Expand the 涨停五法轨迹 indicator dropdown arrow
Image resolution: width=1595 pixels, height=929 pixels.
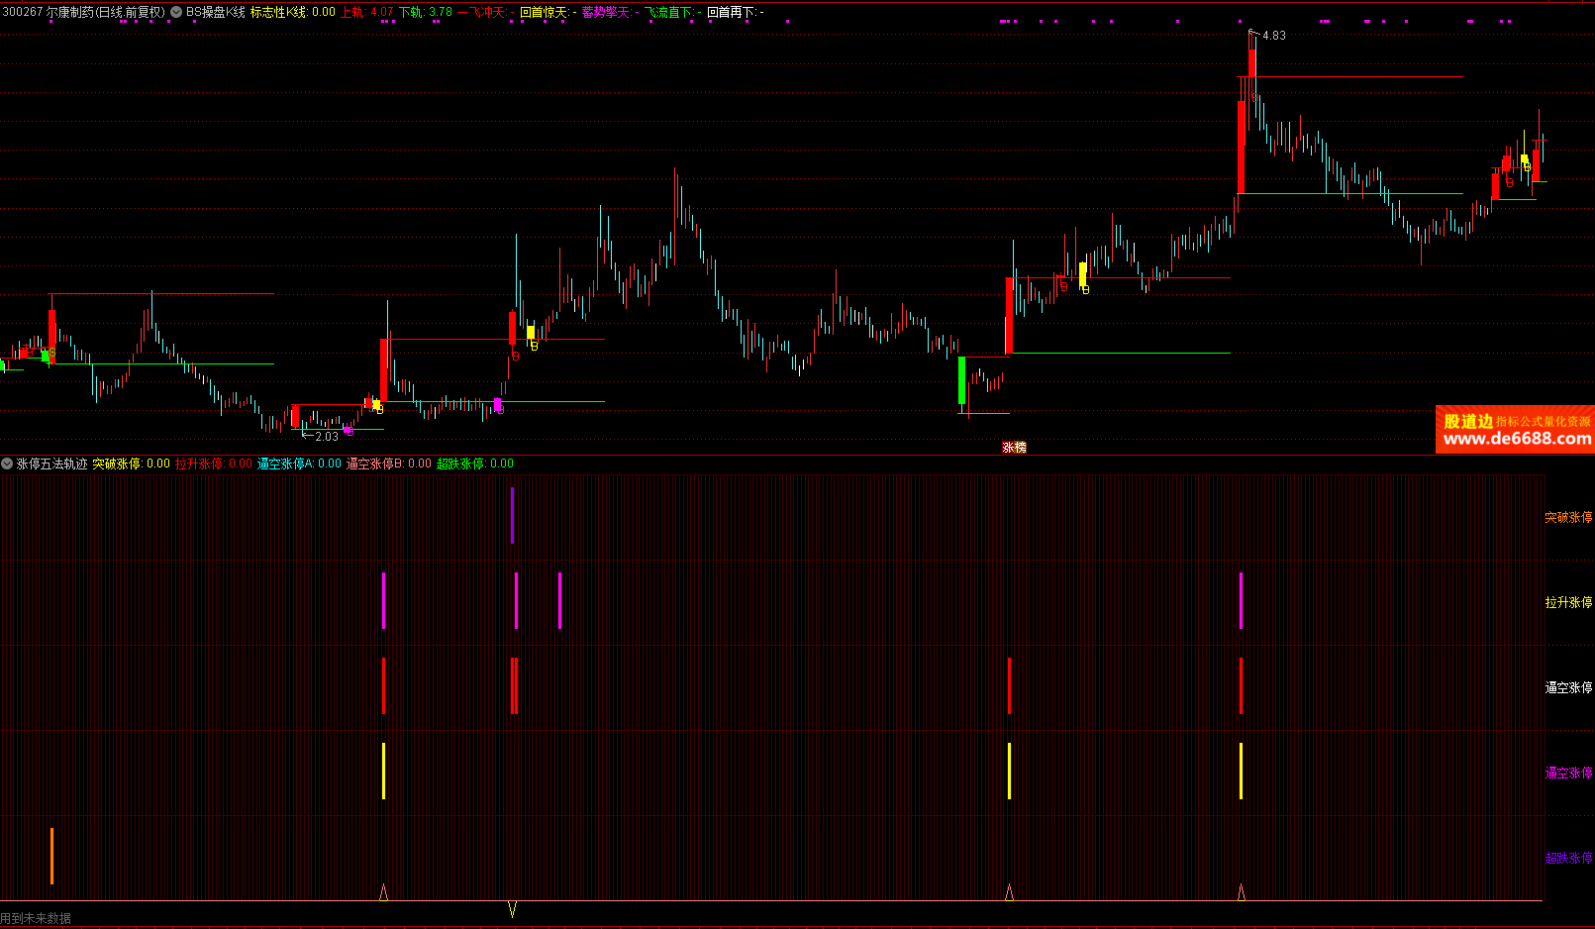coord(7,464)
